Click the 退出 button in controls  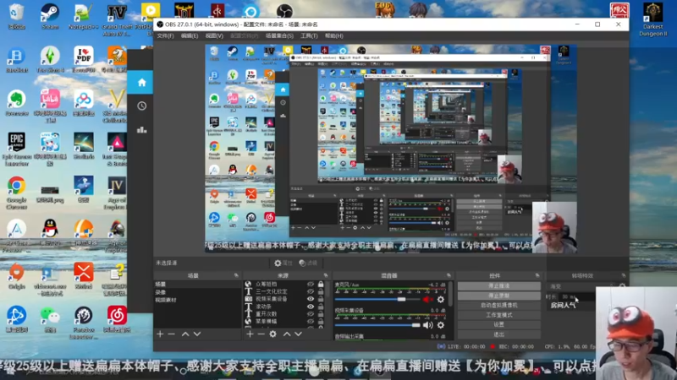point(498,334)
